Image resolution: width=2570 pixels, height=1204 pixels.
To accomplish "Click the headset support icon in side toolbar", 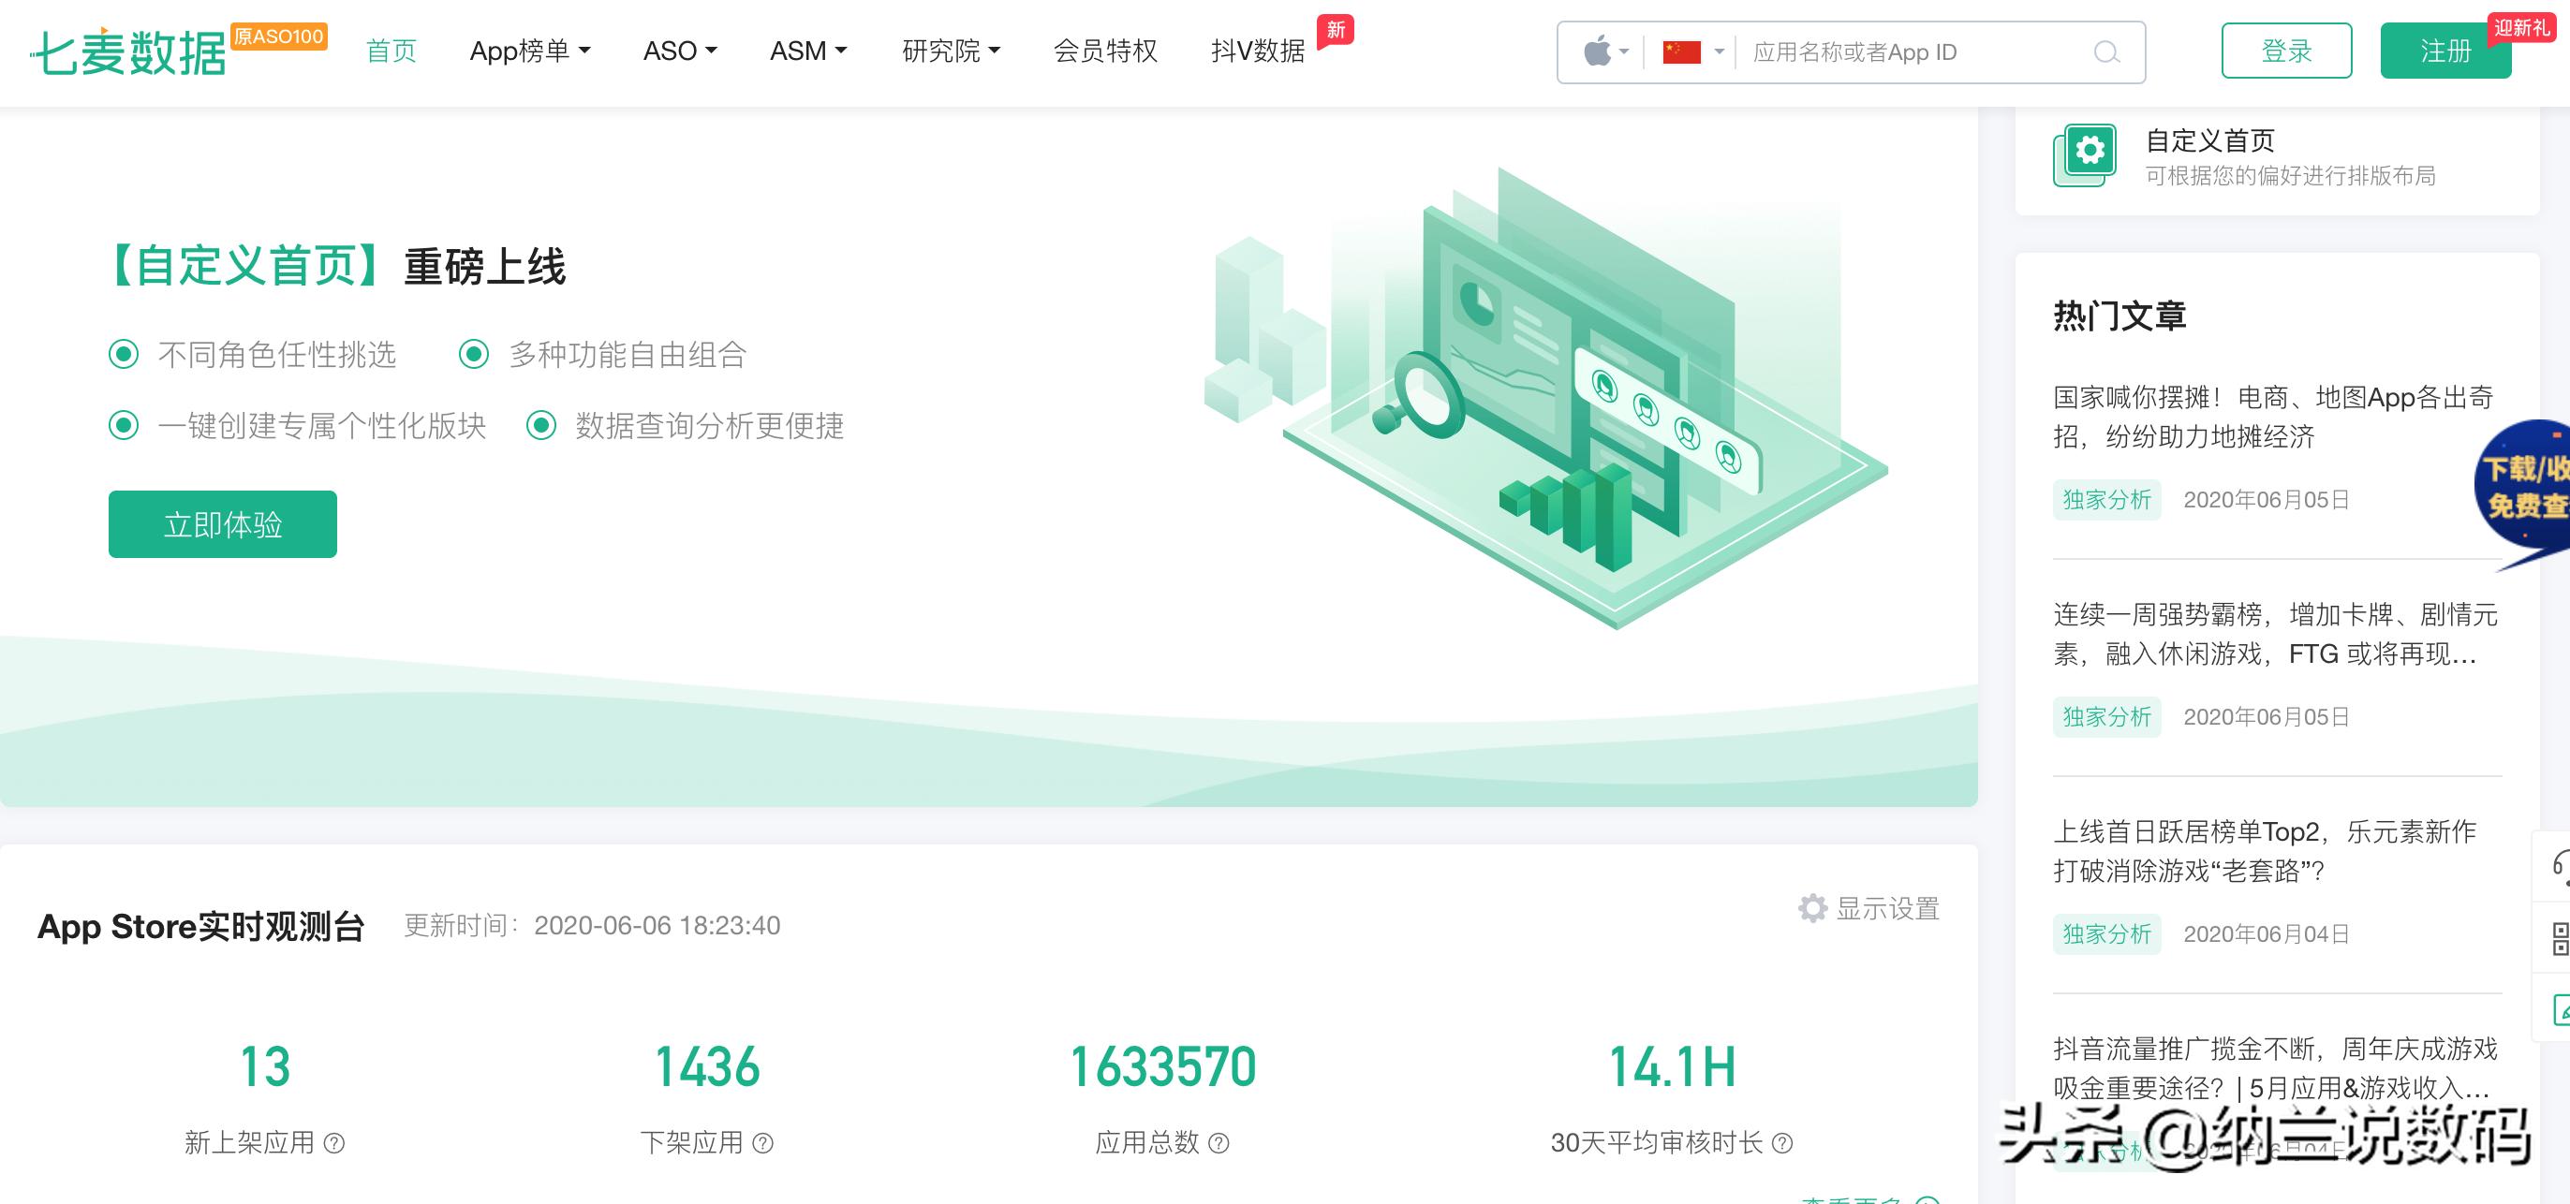I will pyautogui.click(x=2560, y=866).
